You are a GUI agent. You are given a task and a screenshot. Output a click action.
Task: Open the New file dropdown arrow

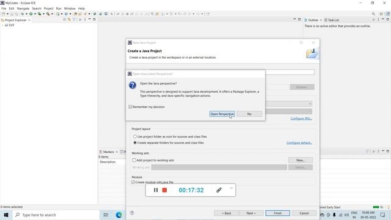7,14
